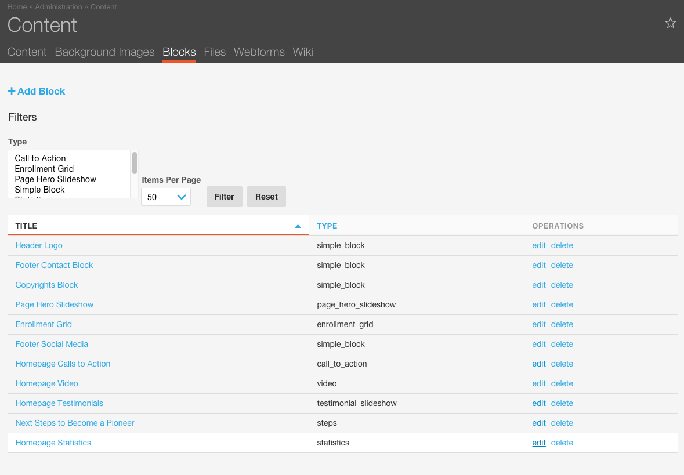684x475 pixels.
Task: Open the Homepage Video block link
Action: [x=46, y=383]
